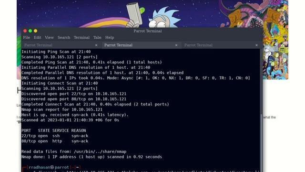This screenshot has width=305, height=172.
Task: Switch to the first Parrot Terminal tab
Action: click(61, 45)
